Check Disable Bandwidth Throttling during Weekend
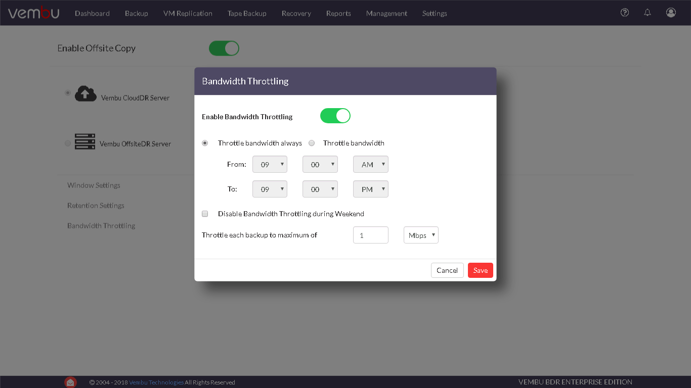 [204, 213]
